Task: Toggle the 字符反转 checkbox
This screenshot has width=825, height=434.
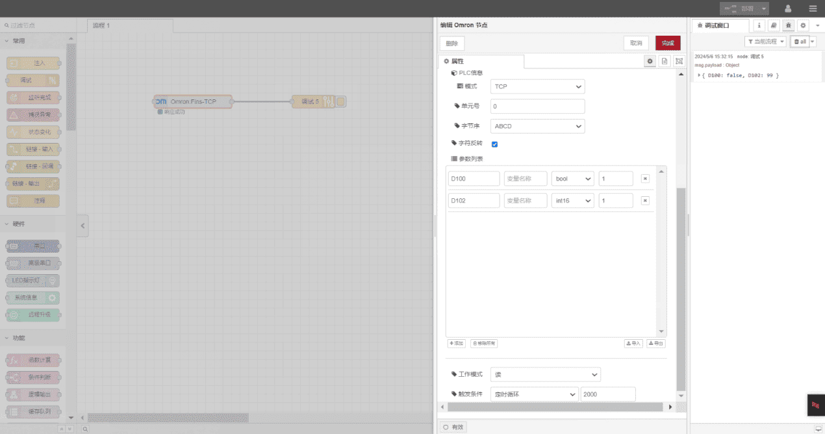Action: click(x=494, y=144)
